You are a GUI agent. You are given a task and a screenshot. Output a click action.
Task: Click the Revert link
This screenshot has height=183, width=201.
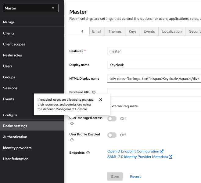click(135, 177)
